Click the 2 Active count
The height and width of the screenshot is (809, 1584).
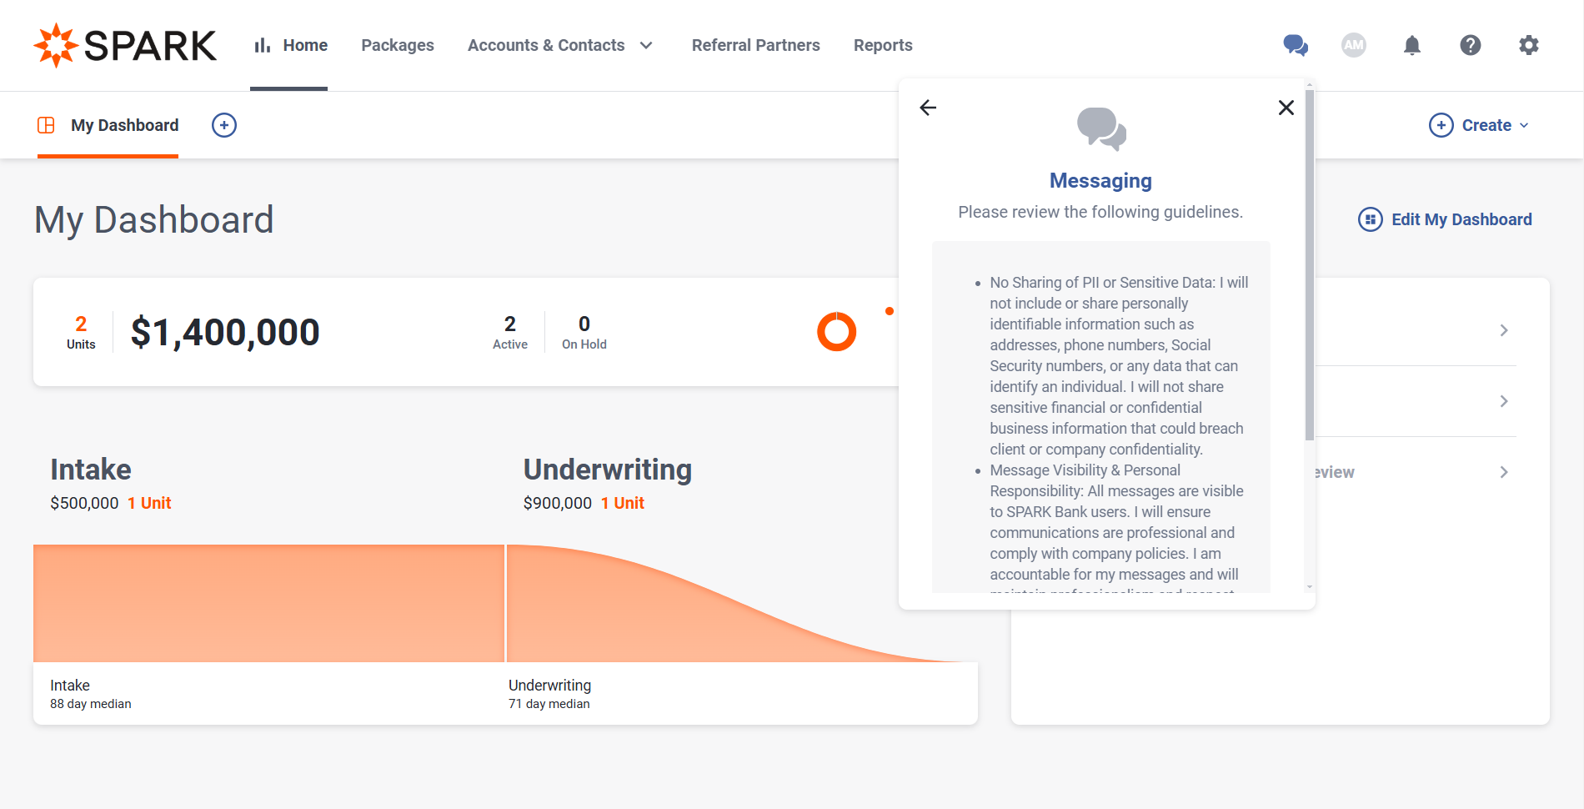tap(510, 332)
